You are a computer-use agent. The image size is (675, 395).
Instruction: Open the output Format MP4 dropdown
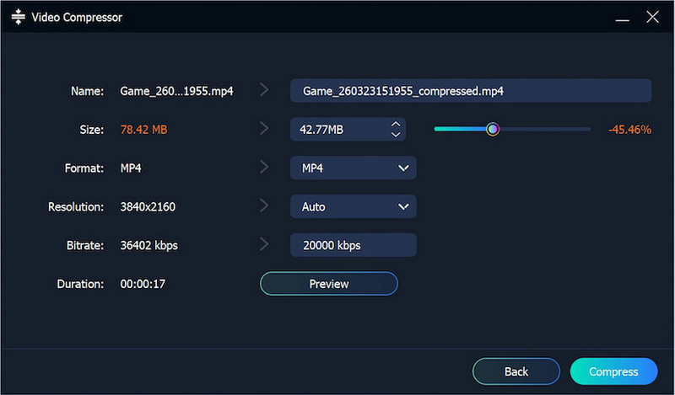coord(353,168)
